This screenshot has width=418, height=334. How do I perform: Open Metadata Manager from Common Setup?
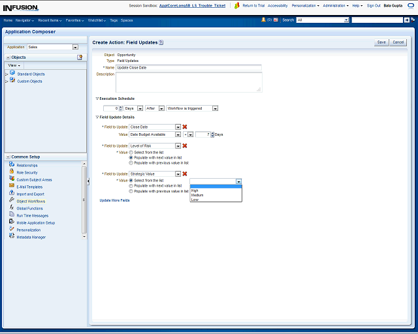pyautogui.click(x=31, y=237)
